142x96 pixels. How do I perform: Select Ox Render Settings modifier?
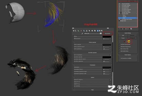pyautogui.click(x=126, y=5)
